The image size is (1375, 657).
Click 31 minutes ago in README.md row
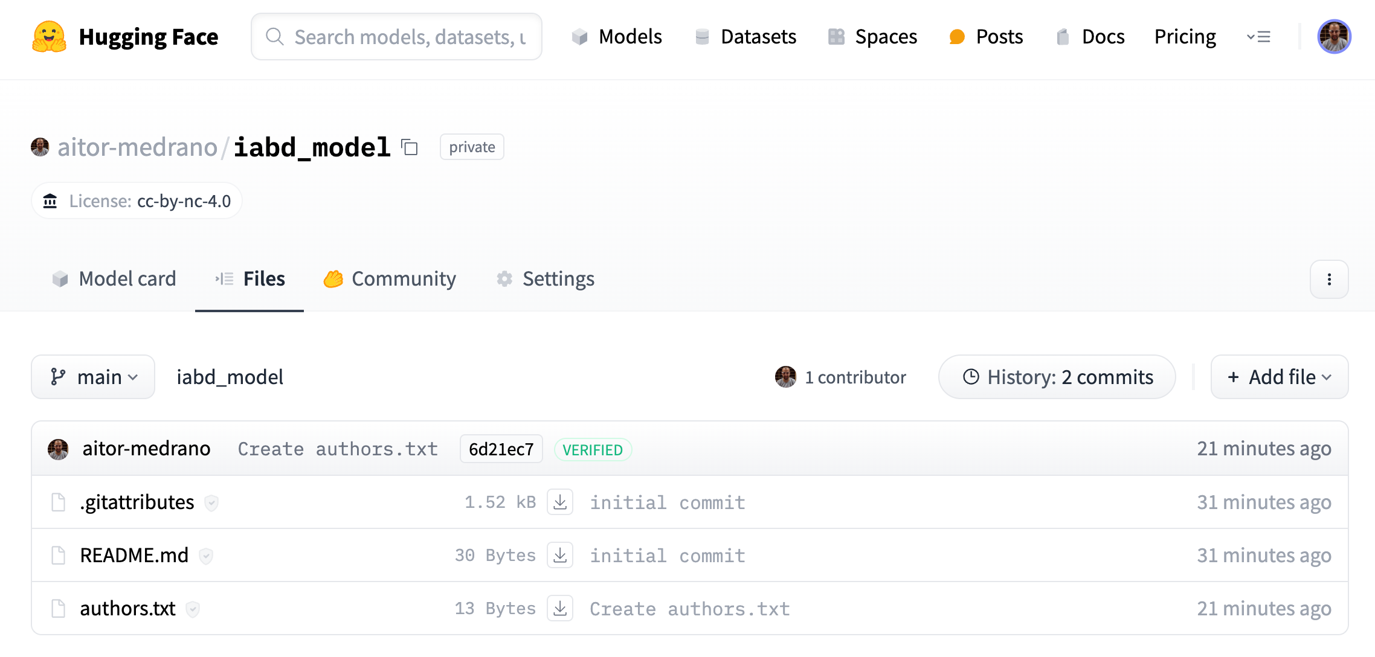(1264, 556)
